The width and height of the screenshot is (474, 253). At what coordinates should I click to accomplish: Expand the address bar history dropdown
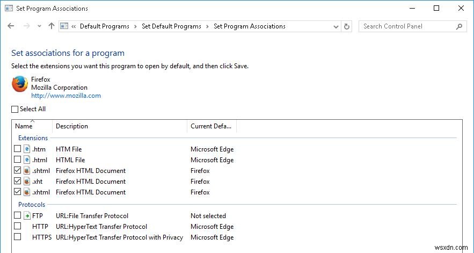click(x=336, y=27)
